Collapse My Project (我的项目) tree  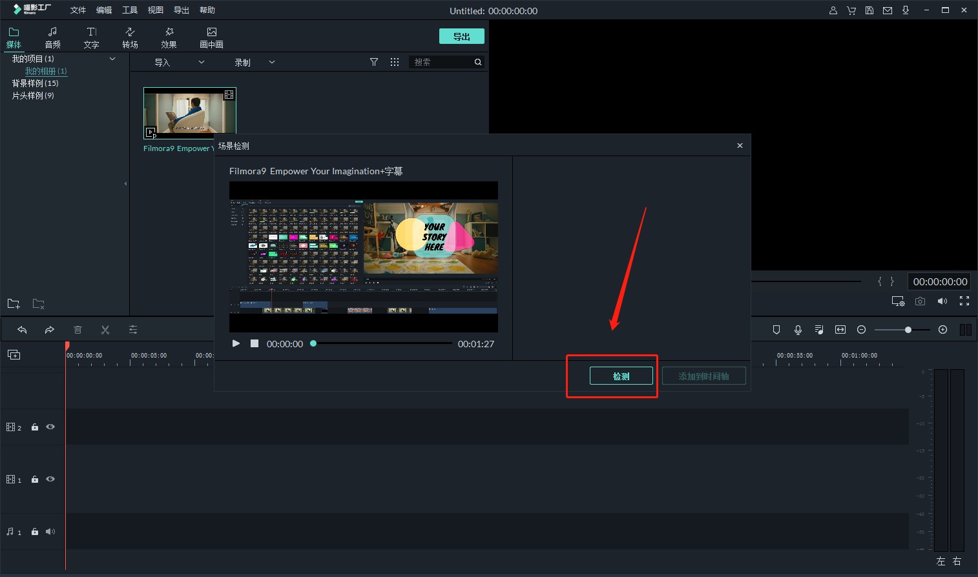click(112, 59)
